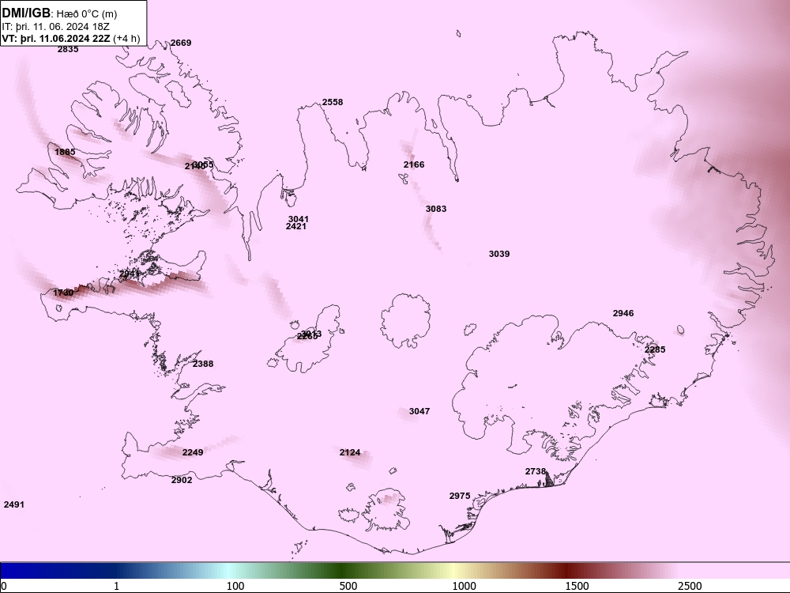Click the 3041 height value
This screenshot has height=593, width=790.
(x=299, y=219)
